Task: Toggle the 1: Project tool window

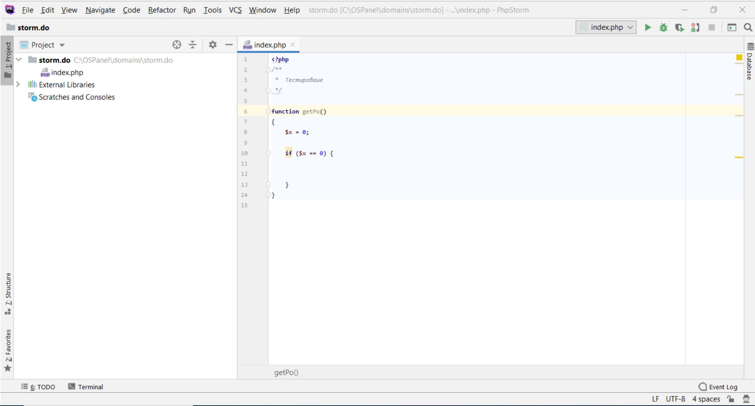Action: click(7, 60)
